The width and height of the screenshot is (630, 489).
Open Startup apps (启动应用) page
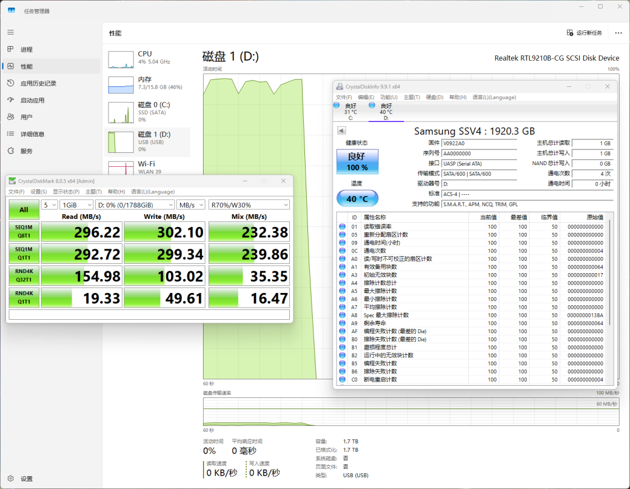[51, 100]
